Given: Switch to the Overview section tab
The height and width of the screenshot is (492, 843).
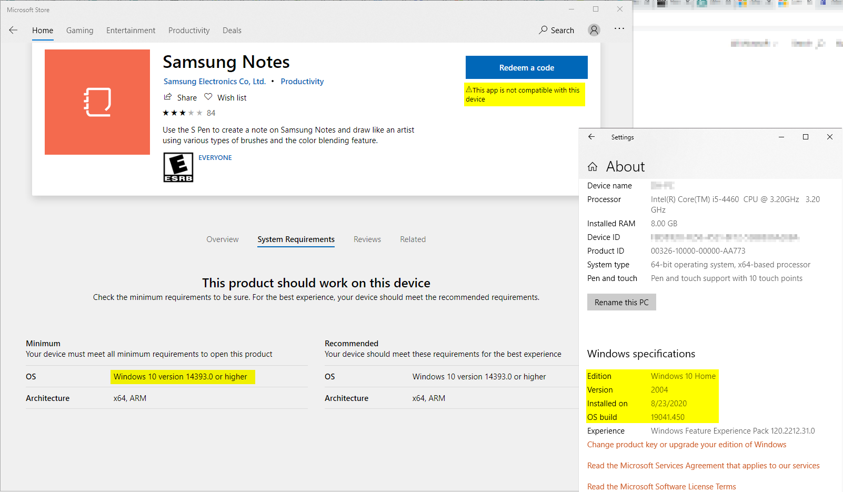Looking at the screenshot, I should [222, 239].
